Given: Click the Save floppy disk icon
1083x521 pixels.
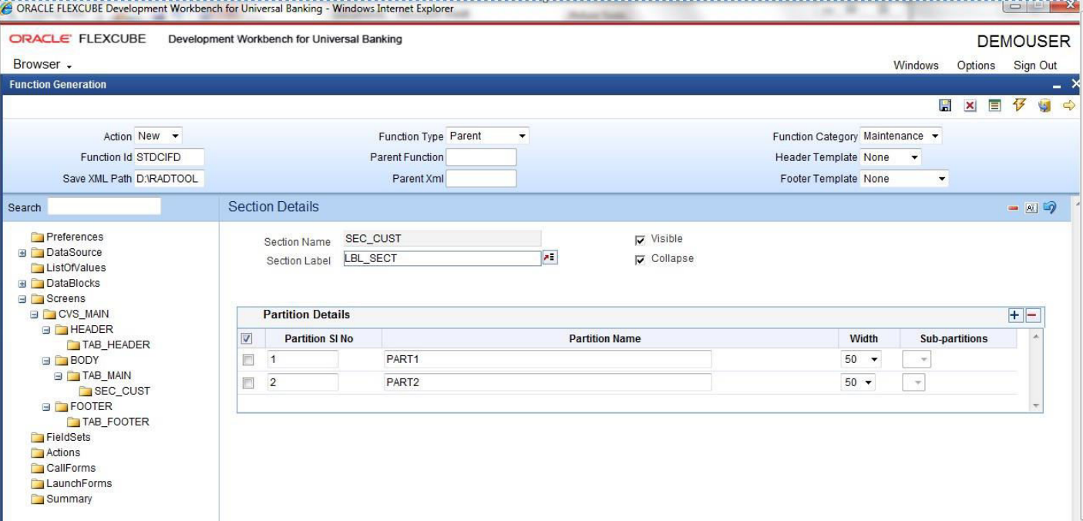Looking at the screenshot, I should coord(945,106).
